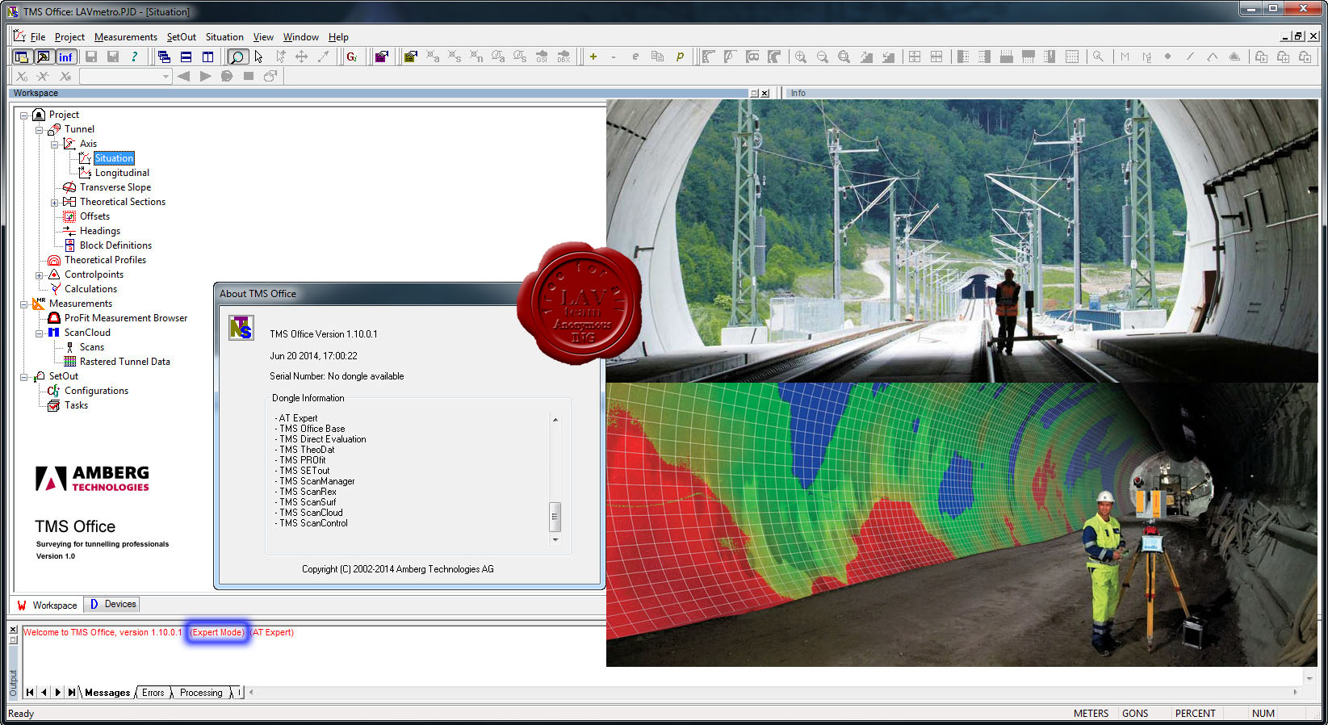Click the green plus add icon
Image resolution: width=1328 pixels, height=725 pixels.
[593, 57]
